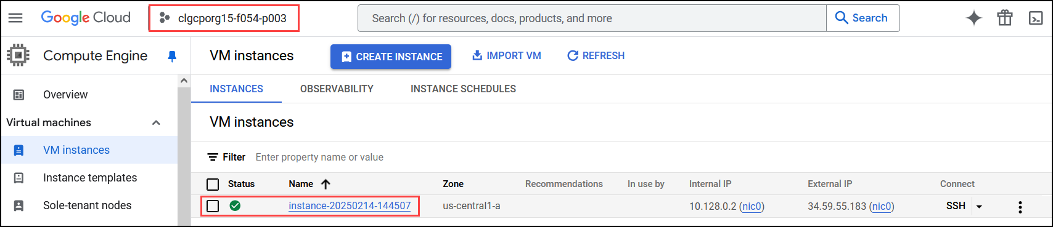Switch to the Observability tab

(x=337, y=89)
